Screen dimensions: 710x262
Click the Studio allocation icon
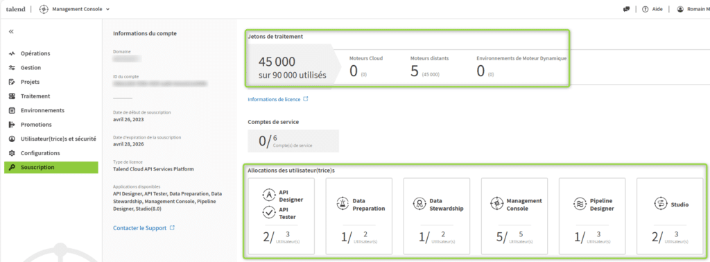(x=661, y=204)
